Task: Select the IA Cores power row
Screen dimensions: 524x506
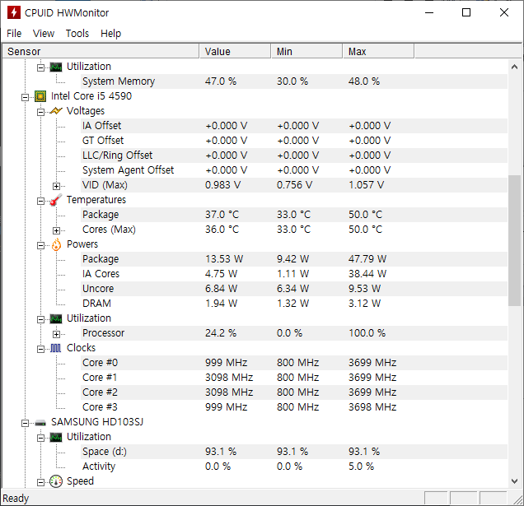Action: pos(294,274)
